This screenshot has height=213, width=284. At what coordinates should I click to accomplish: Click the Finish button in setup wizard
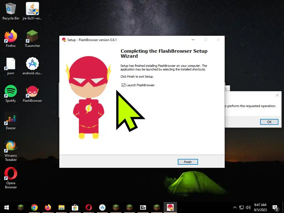click(x=188, y=162)
